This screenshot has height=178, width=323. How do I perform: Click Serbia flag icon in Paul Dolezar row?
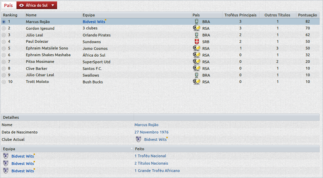pos(197,41)
